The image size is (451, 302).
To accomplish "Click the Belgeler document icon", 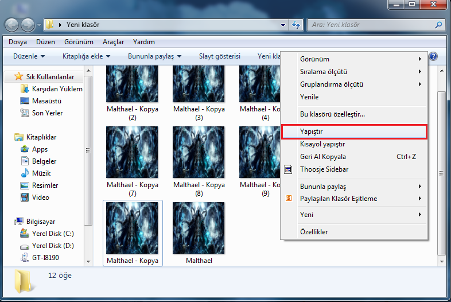I will tap(25, 161).
